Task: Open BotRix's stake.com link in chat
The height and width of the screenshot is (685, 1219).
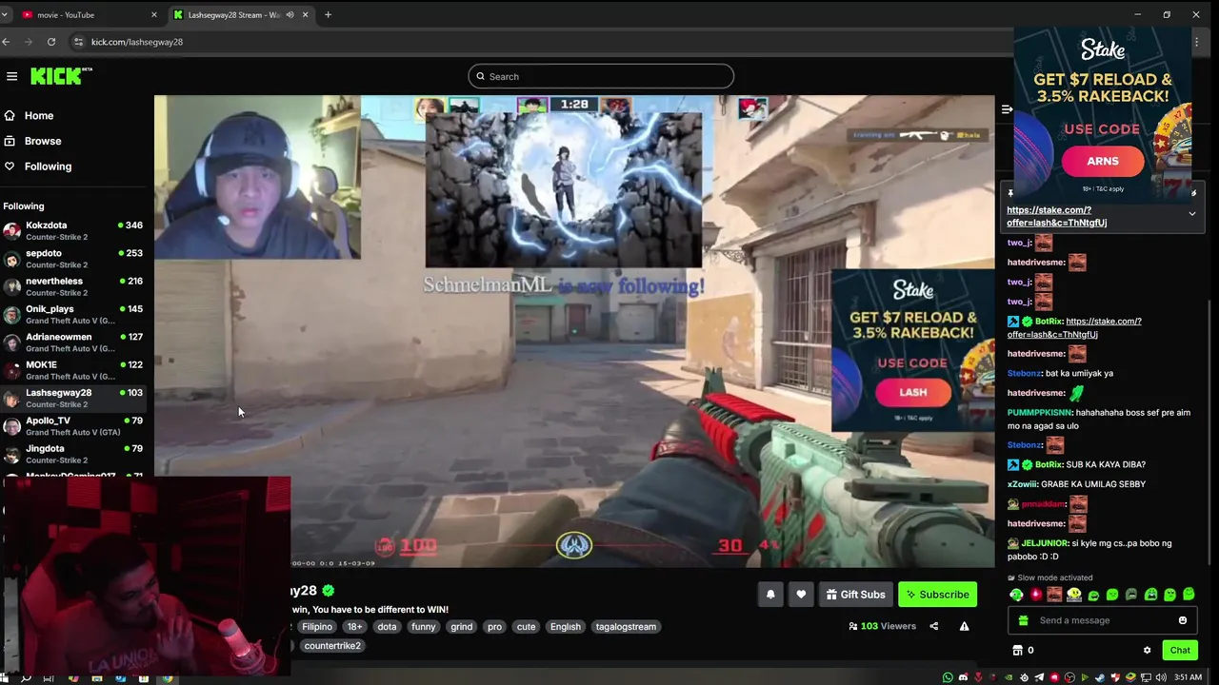Action: point(1074,327)
